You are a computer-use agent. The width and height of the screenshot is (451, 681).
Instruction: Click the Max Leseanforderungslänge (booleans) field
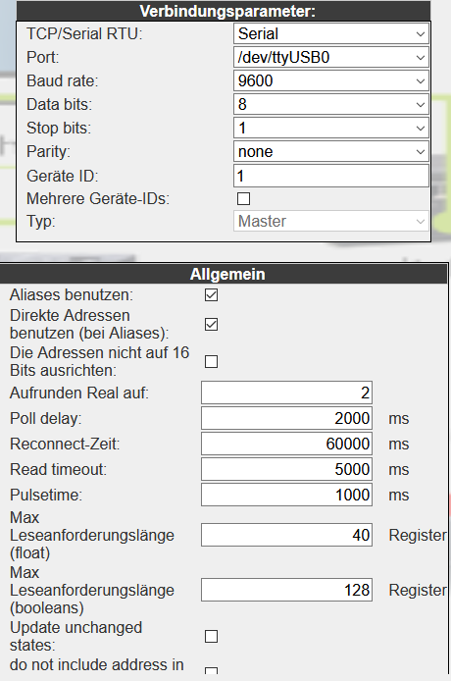(x=286, y=590)
